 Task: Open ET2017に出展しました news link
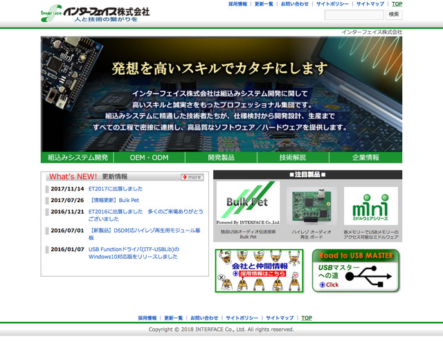coord(116,189)
